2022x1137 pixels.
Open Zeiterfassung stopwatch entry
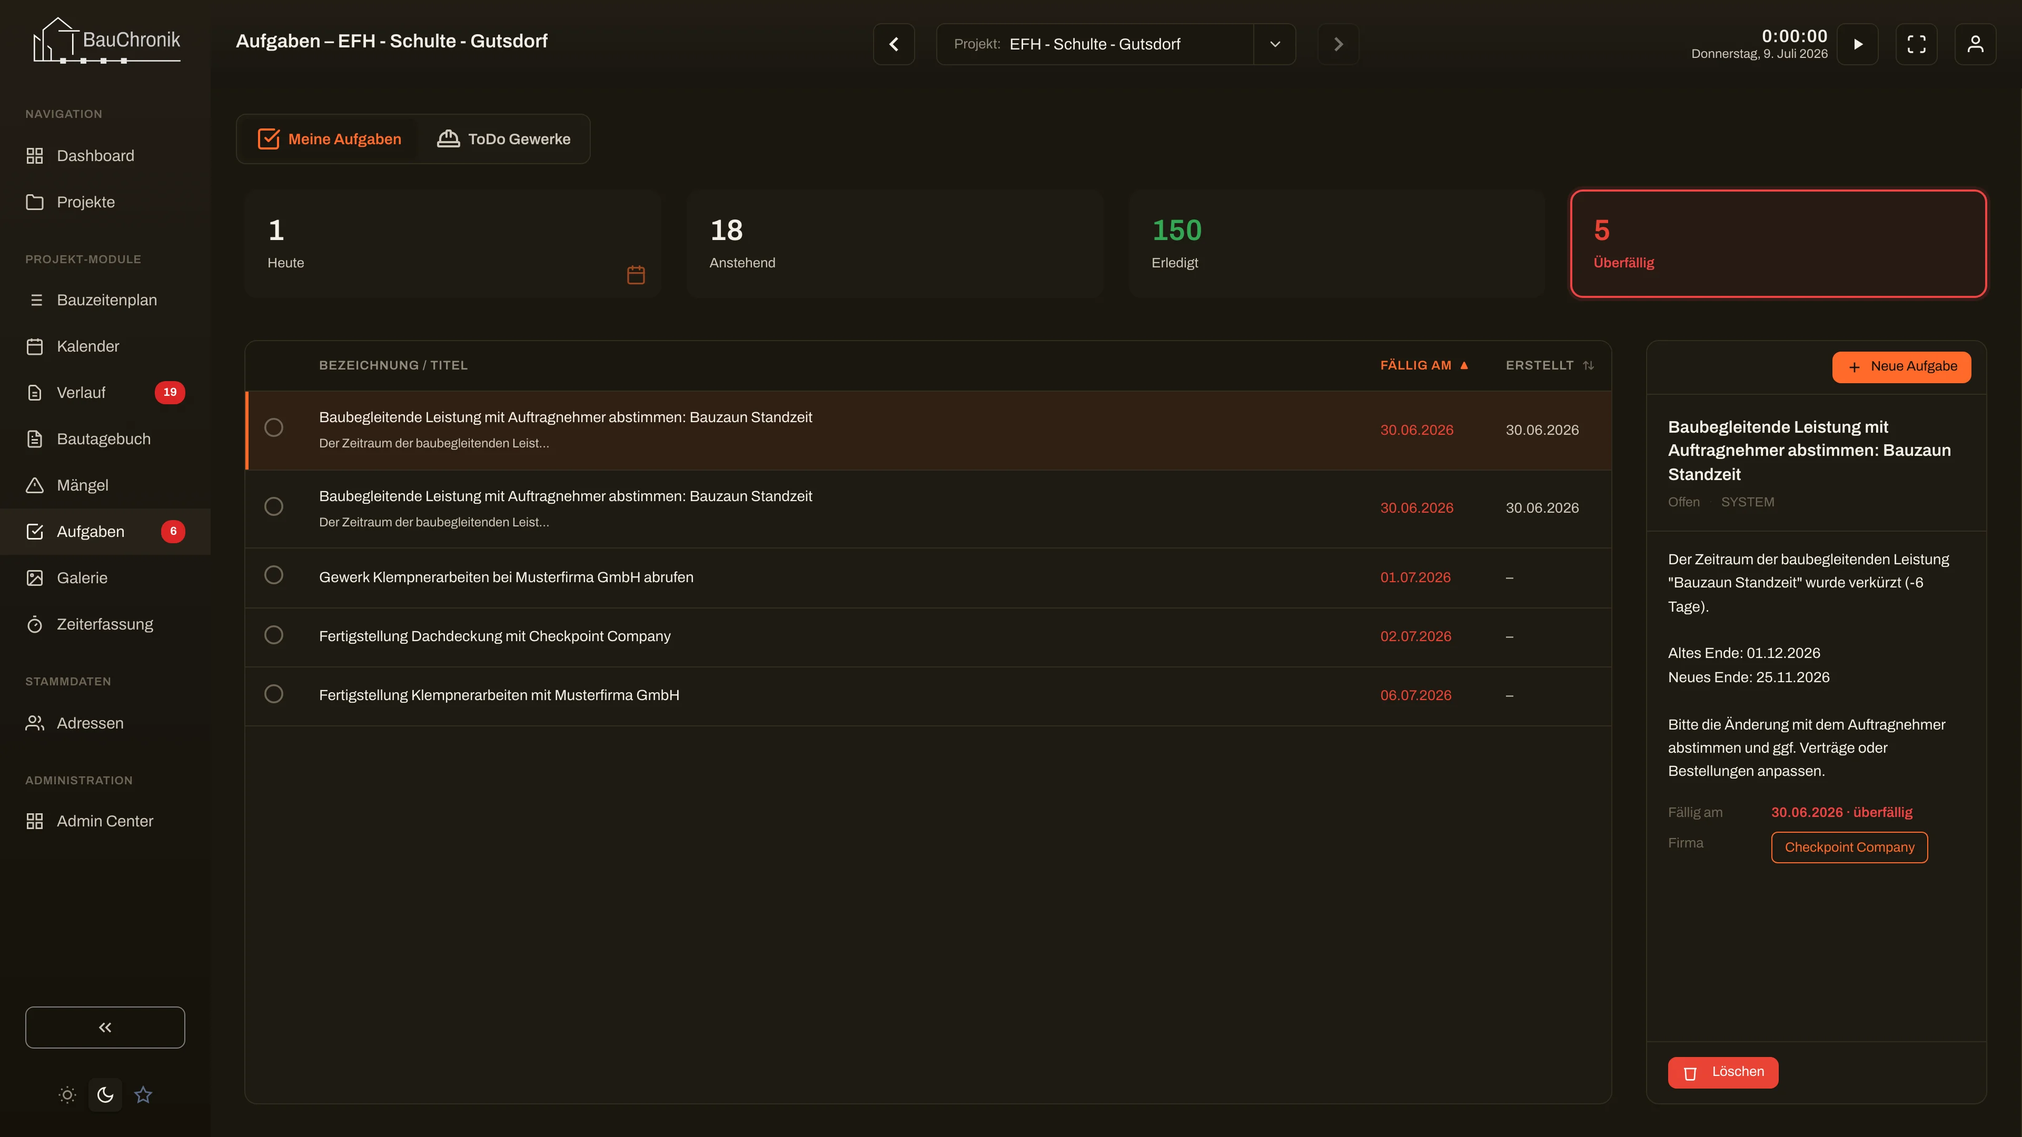tap(105, 624)
